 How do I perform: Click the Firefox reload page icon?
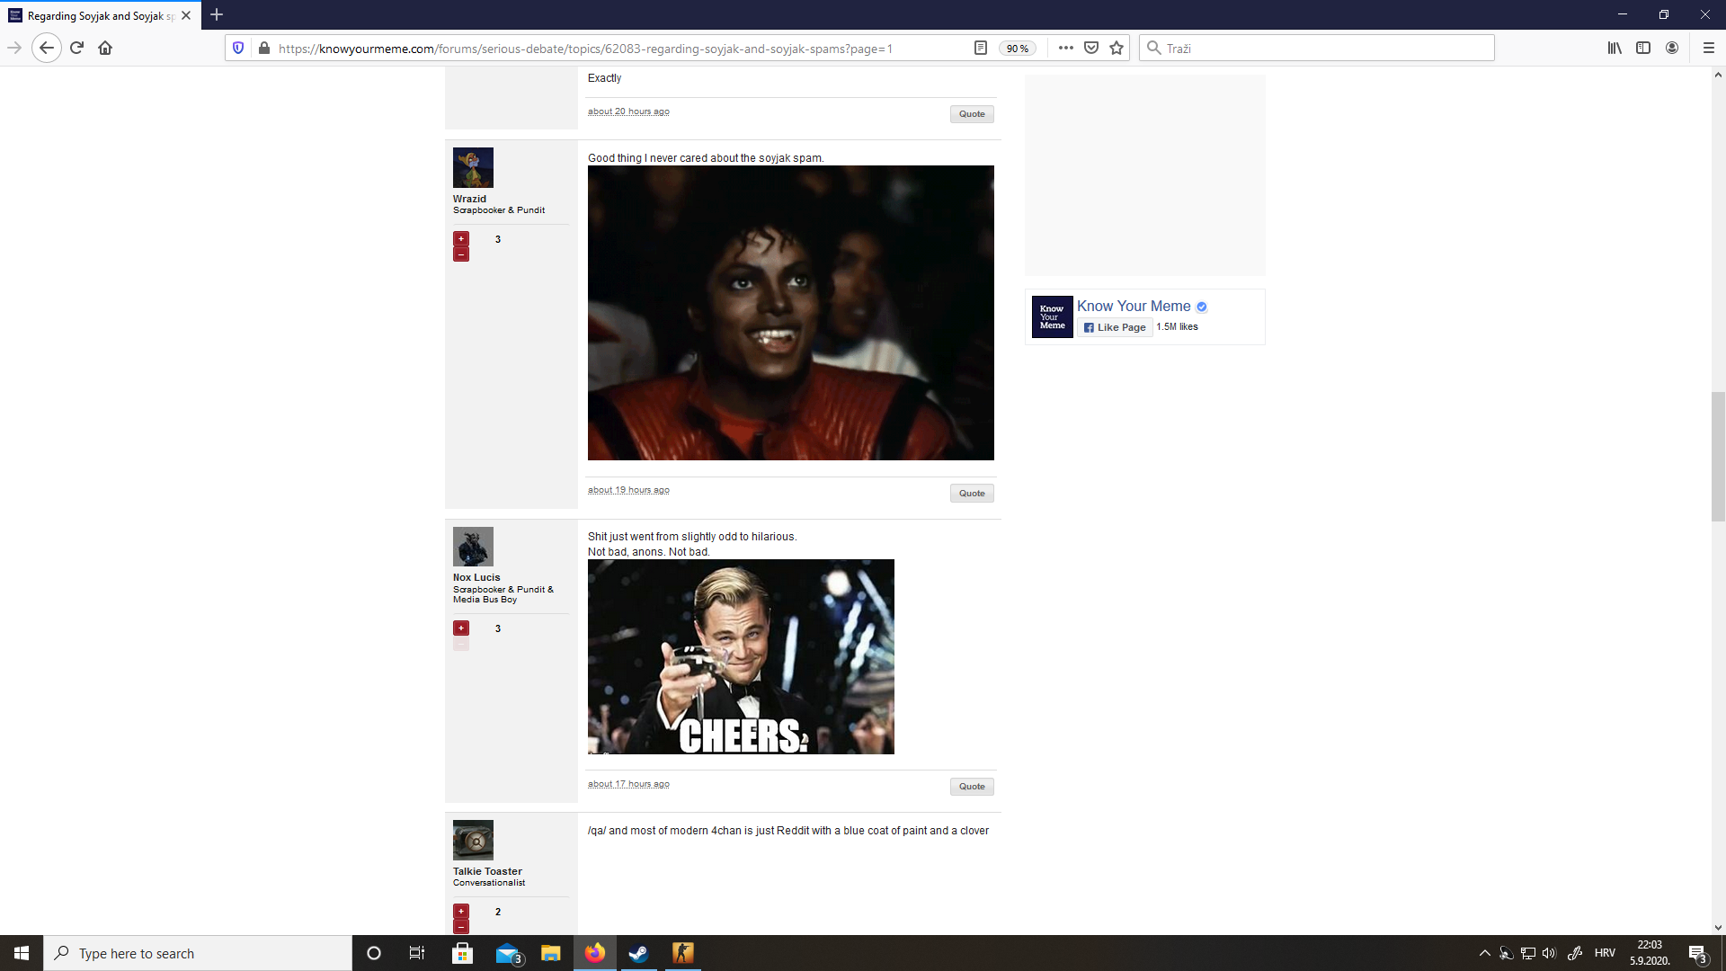click(x=76, y=48)
